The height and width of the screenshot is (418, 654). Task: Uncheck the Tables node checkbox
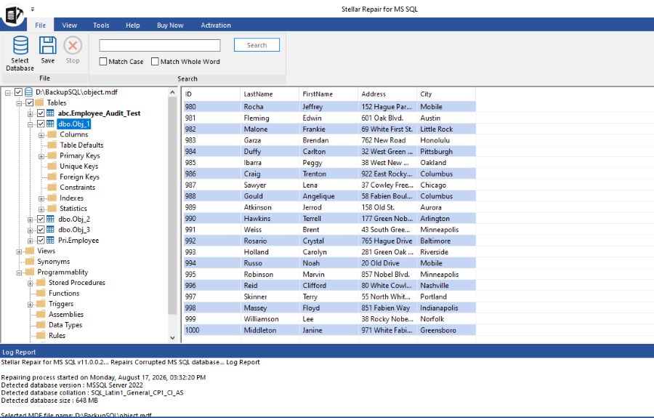coord(30,103)
